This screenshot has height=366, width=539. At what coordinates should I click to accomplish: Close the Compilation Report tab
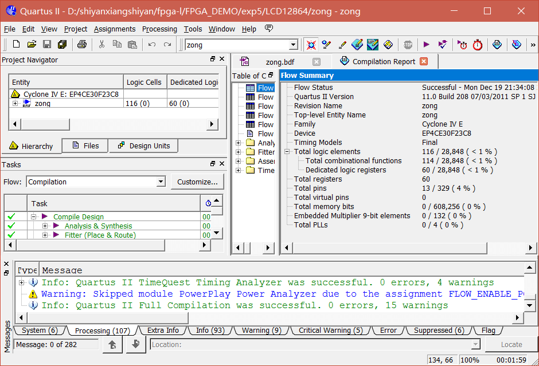point(424,61)
